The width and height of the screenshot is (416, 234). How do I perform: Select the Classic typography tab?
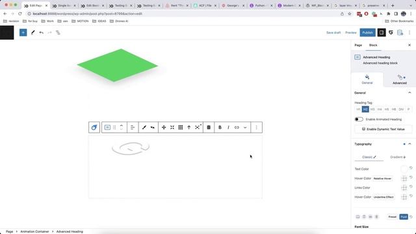(x=369, y=157)
